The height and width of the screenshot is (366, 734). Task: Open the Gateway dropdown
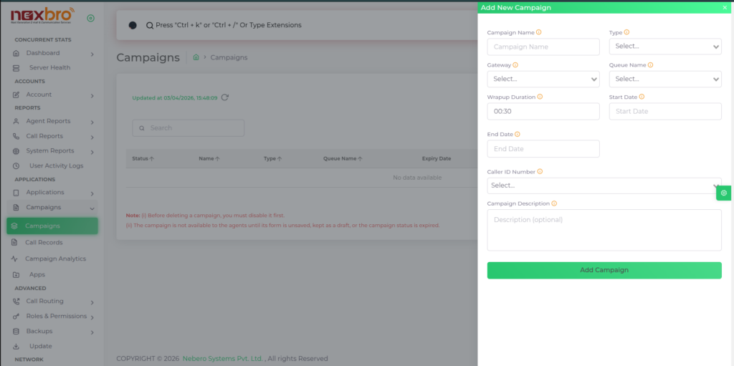coord(543,79)
